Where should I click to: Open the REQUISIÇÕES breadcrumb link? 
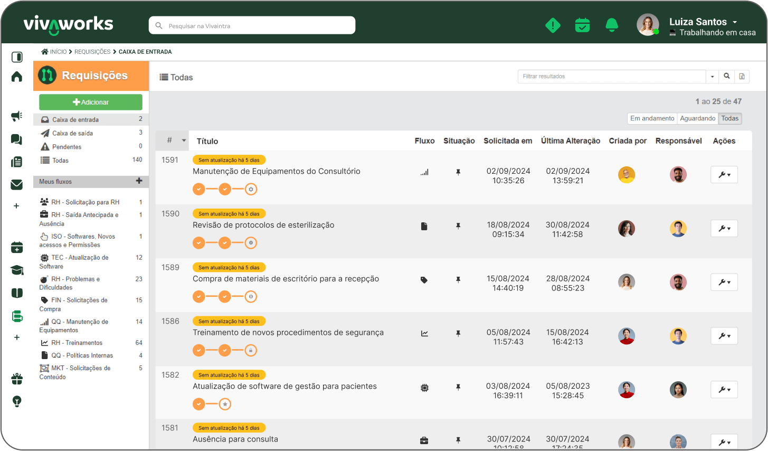tap(92, 52)
